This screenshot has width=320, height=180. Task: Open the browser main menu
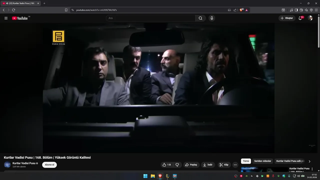click(316, 10)
